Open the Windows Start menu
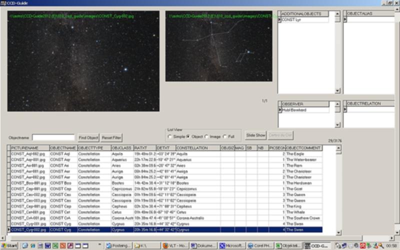Screen dimensions: 400x250 (x=10, y=245)
